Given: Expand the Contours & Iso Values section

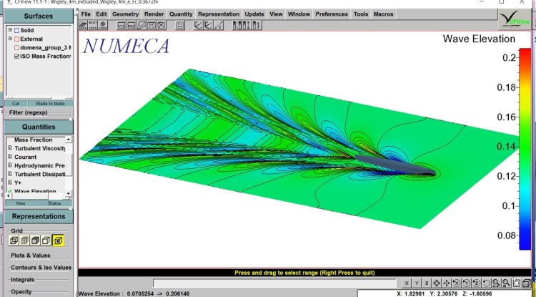Looking at the screenshot, I should (x=41, y=268).
